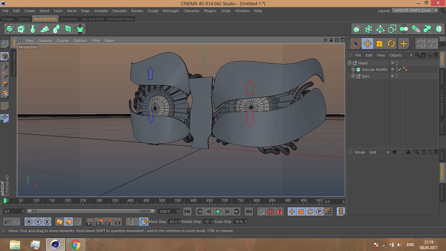Image resolution: width=446 pixels, height=251 pixels.
Task: Select the Scale tool icon
Action: [x=379, y=44]
